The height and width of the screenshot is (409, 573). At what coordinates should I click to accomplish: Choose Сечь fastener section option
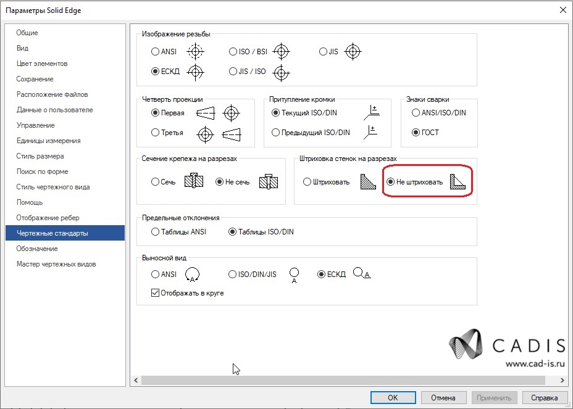pyautogui.click(x=155, y=181)
